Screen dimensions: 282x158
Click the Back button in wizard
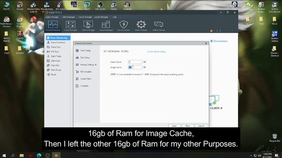[174, 126]
